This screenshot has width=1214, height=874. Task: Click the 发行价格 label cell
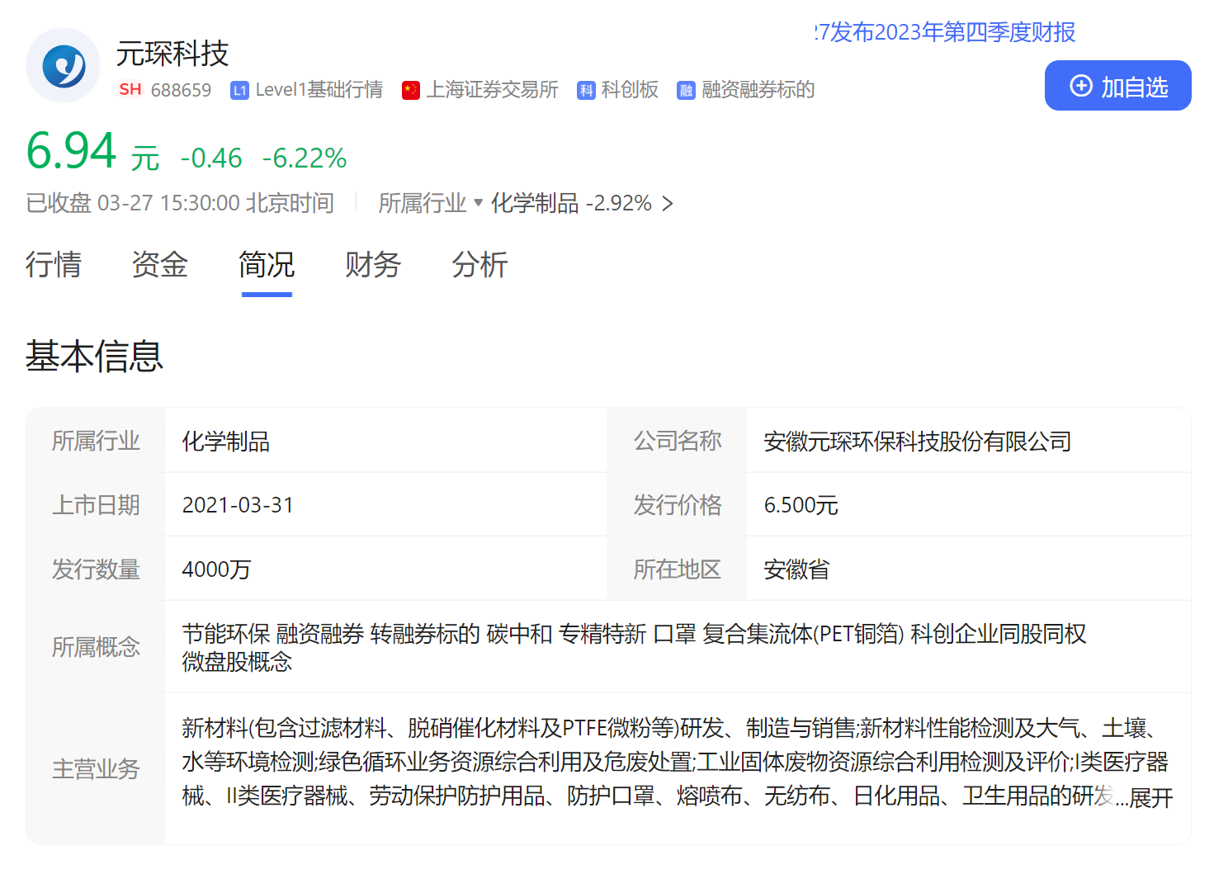[678, 505]
